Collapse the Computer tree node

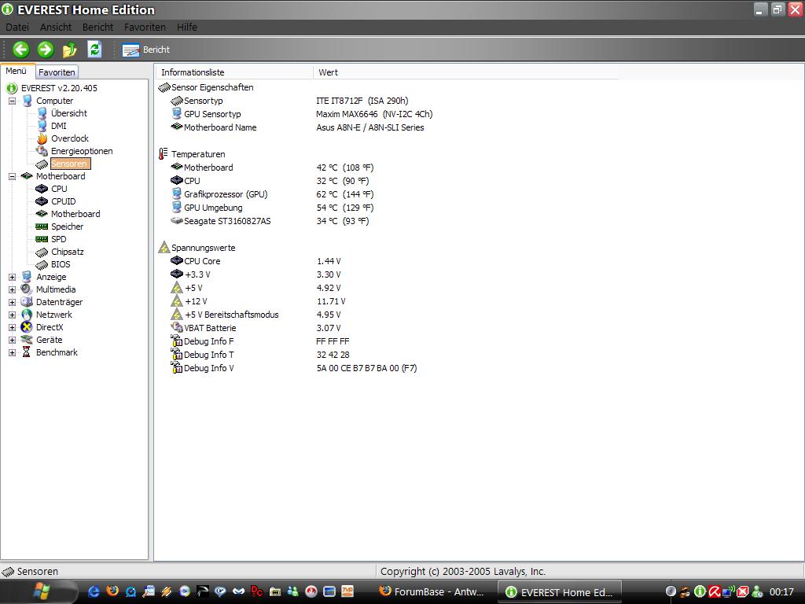tap(13, 101)
